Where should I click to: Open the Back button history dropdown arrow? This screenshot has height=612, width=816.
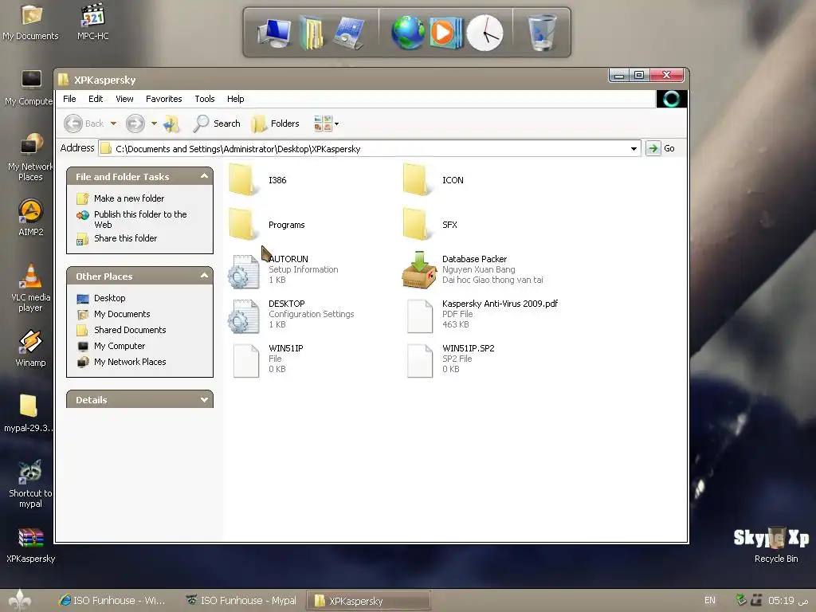113,124
